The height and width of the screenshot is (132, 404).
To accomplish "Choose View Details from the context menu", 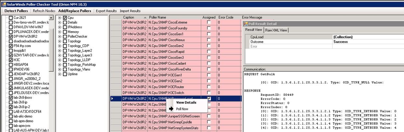I will pyautogui.click(x=186, y=102).
